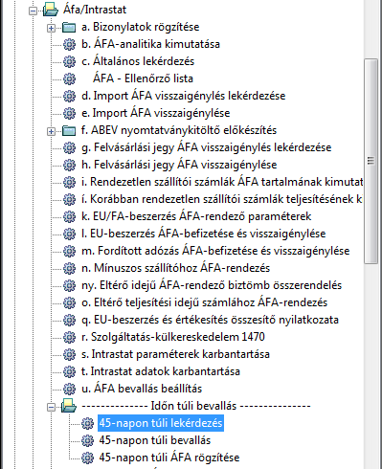Image resolution: width=382 pixels, height=469 pixels.
Task: Click gear icon of i. Rendezetlen szállítói számlák
Action: pos(69,182)
